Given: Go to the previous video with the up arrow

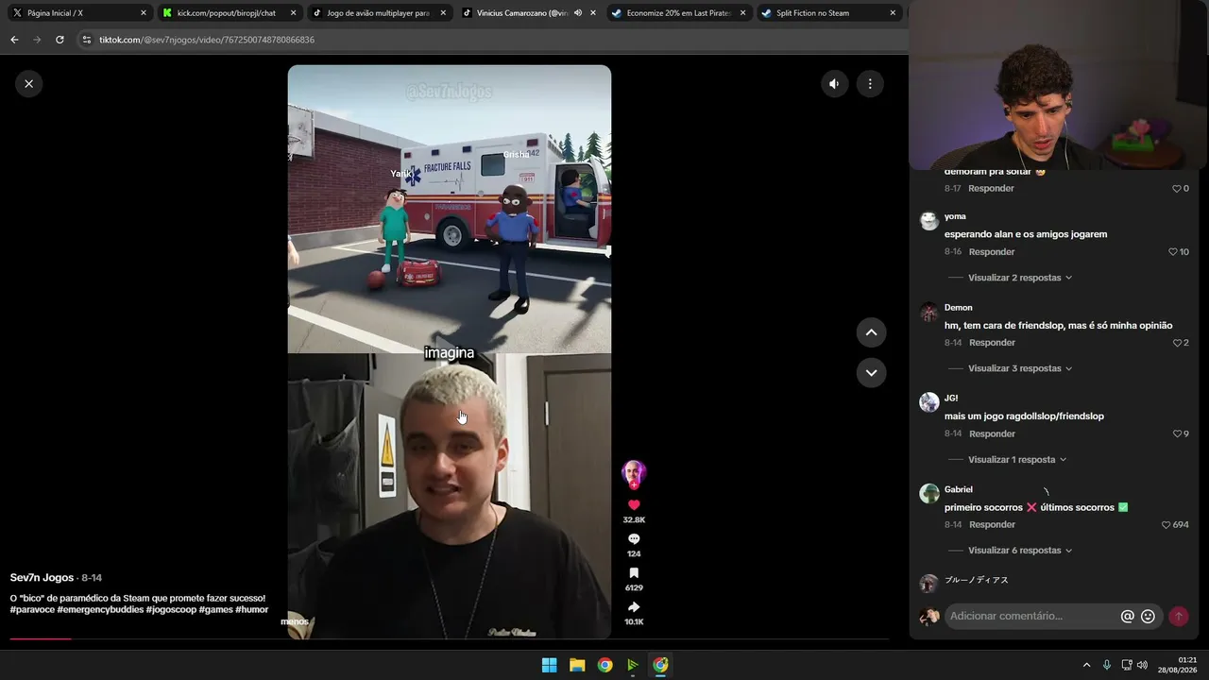Looking at the screenshot, I should (x=871, y=331).
